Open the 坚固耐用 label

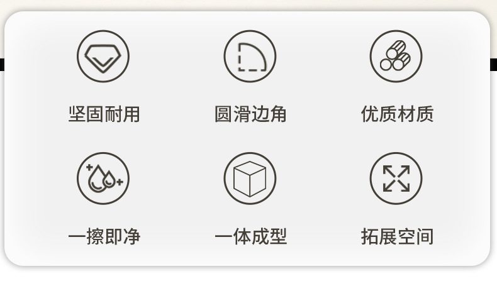pyautogui.click(x=104, y=114)
